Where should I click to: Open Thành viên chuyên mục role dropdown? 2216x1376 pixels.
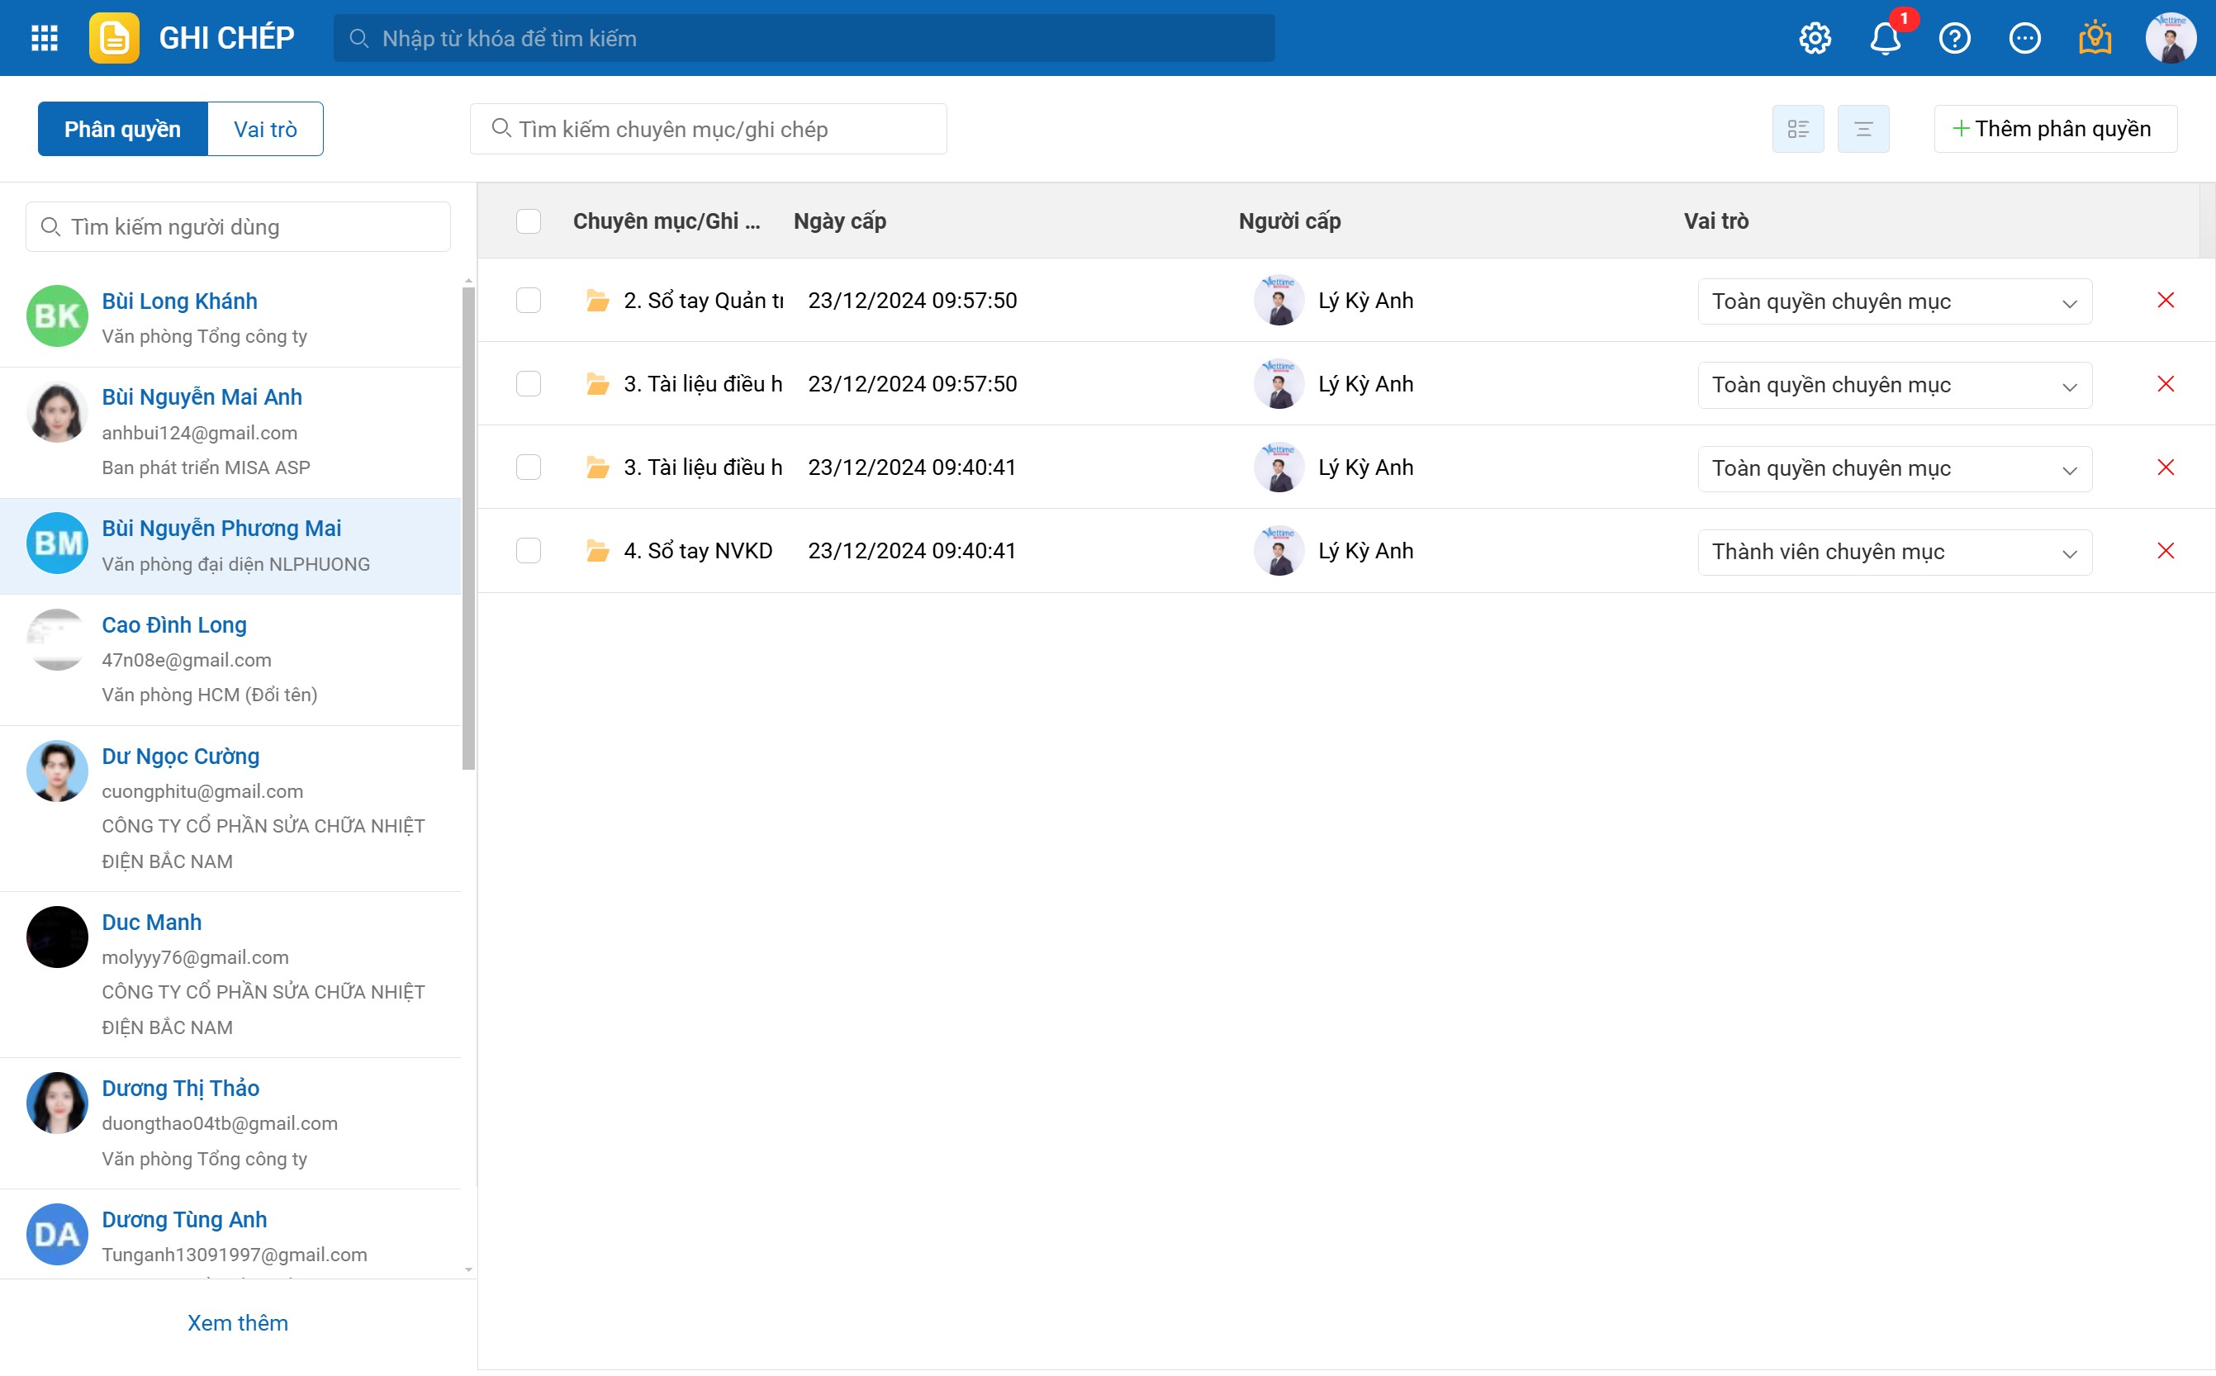point(1894,552)
